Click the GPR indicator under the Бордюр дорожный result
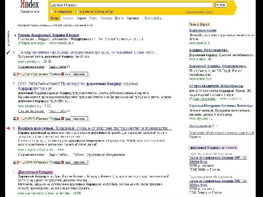Viewport: 263px width, 197px height. click(30, 162)
